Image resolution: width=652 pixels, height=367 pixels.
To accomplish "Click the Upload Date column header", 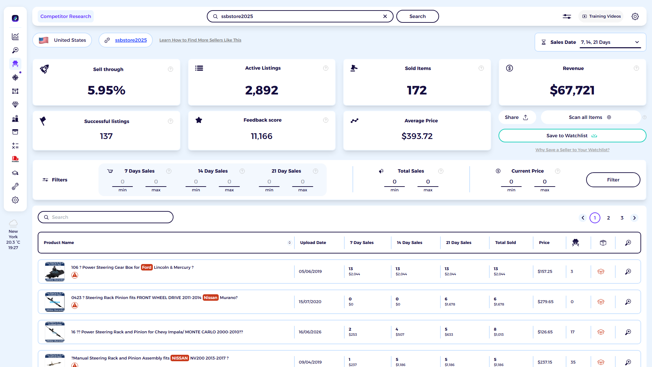I will point(313,243).
